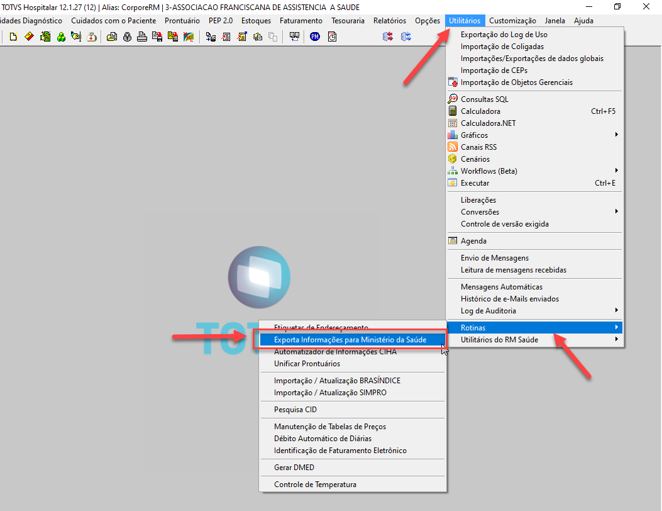Screen dimensions: 662x511
Task: Open the Utilitários menu
Action: pos(465,21)
